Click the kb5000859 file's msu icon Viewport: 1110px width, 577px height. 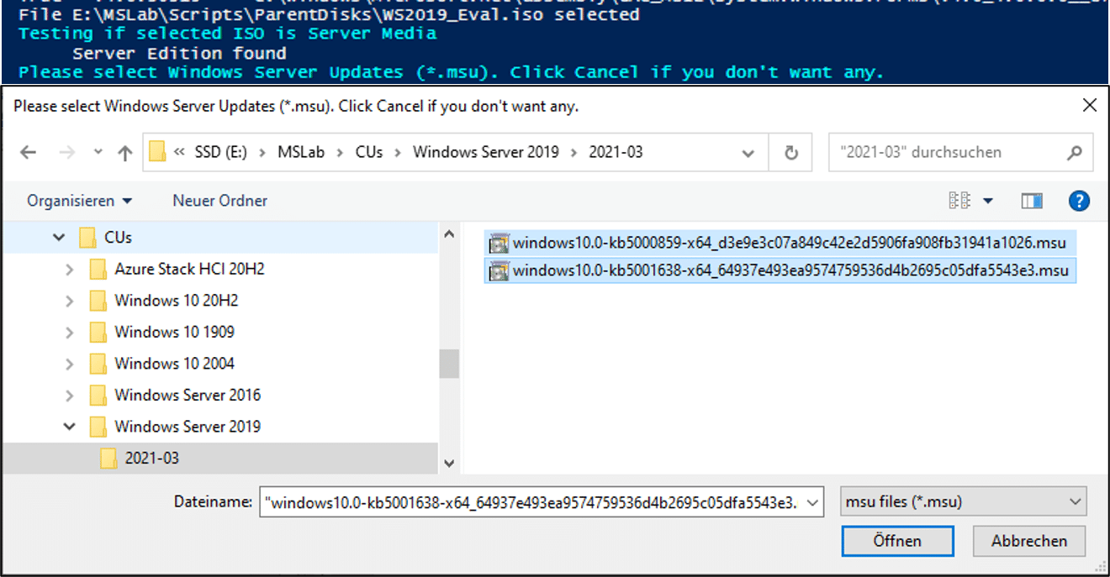click(x=499, y=244)
